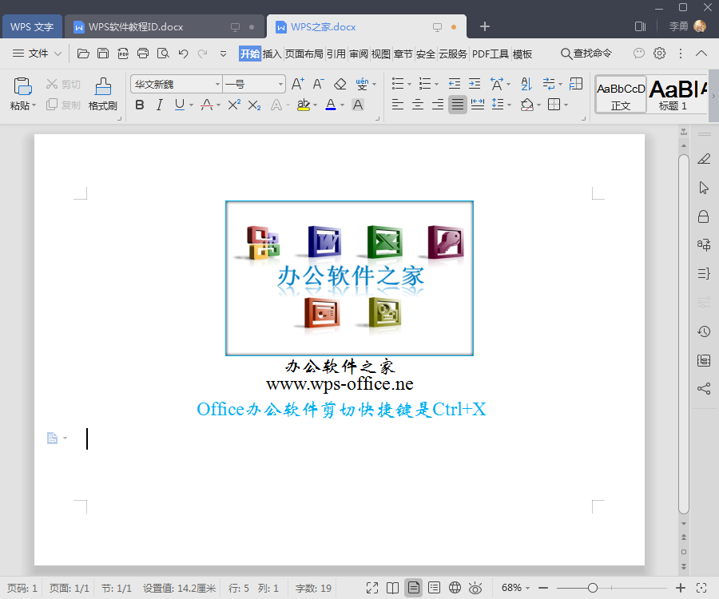Image resolution: width=719 pixels, height=599 pixels.
Task: Click the 查找命令 search button
Action: point(586,54)
